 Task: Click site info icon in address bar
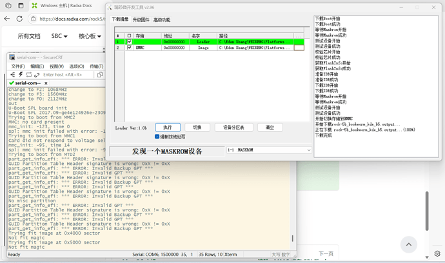coord(34,19)
